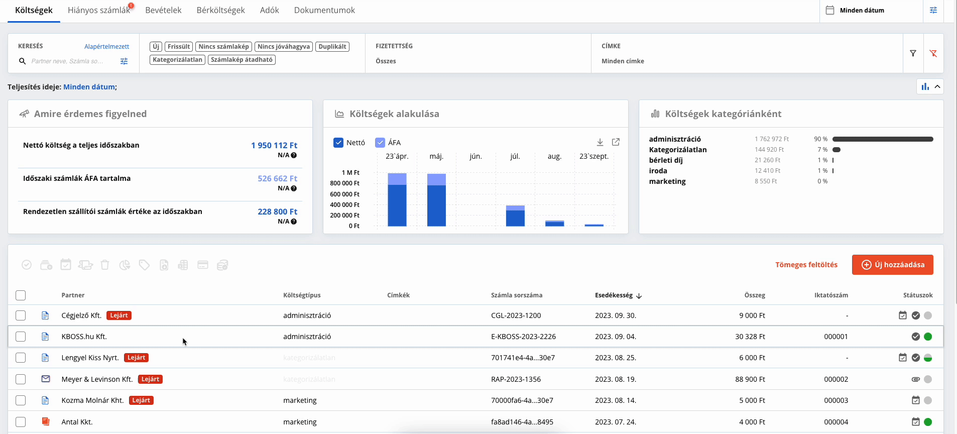Click the download chart icon
Image resolution: width=957 pixels, height=434 pixels.
pyautogui.click(x=600, y=142)
